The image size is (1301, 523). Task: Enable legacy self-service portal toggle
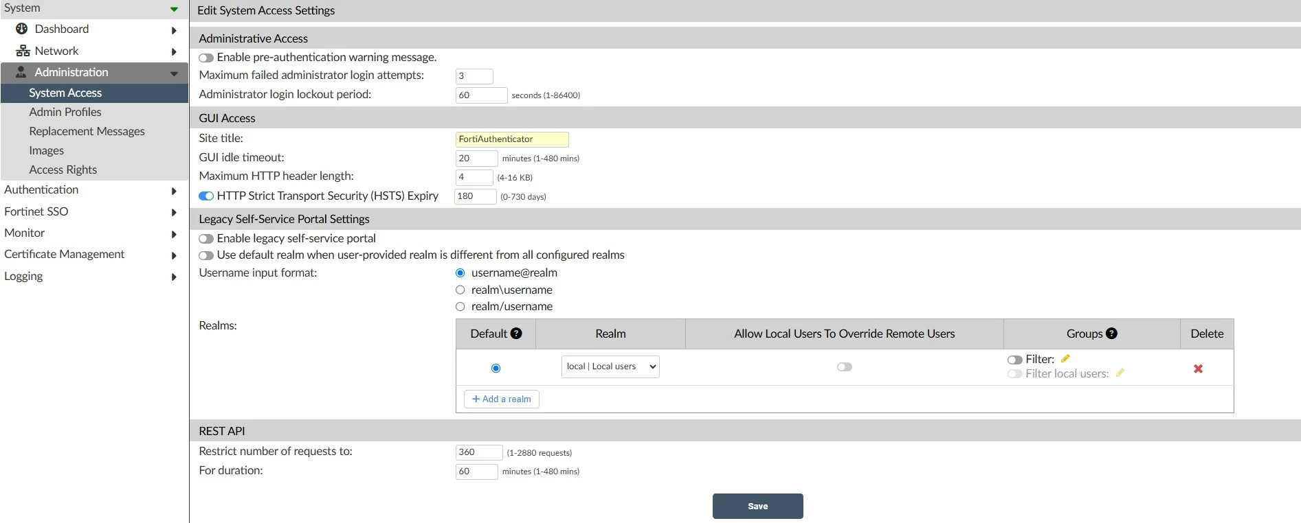[x=206, y=239]
